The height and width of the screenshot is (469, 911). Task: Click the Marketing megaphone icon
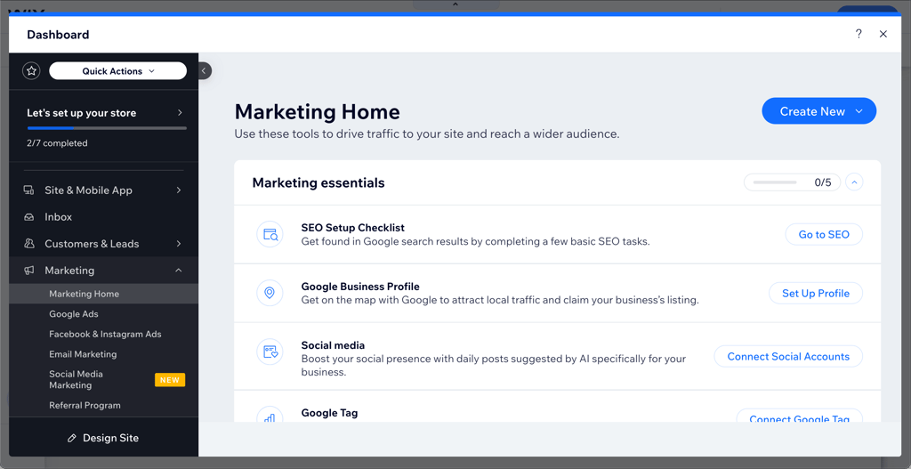[28, 271]
